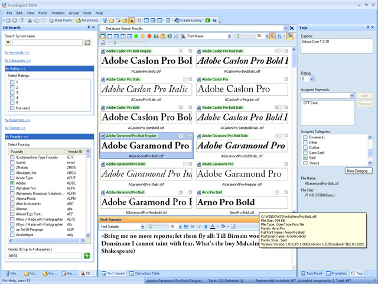The height and width of the screenshot is (284, 378).
Task: Click the Forward navigation arrow icon
Action: [x=15, y=21]
